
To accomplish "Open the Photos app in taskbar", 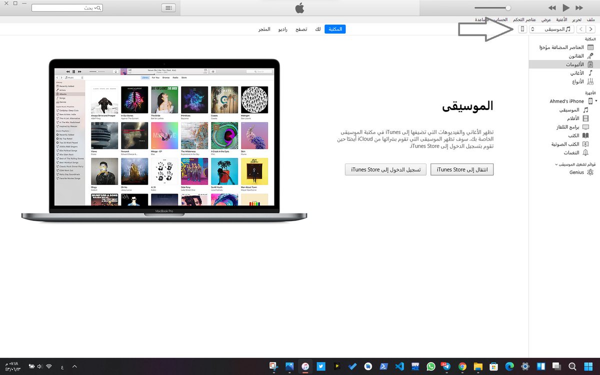I will click(x=289, y=366).
